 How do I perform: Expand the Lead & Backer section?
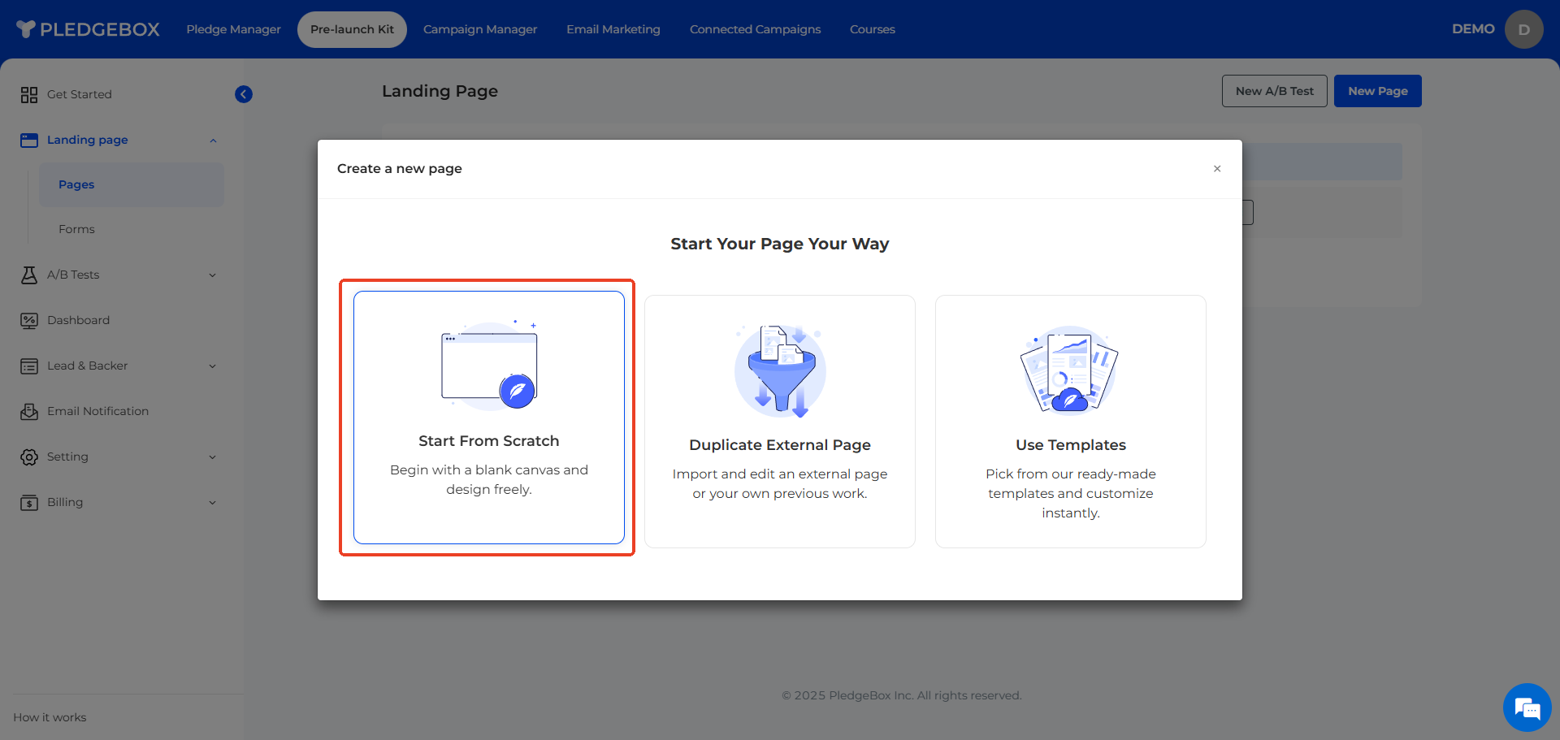point(213,366)
